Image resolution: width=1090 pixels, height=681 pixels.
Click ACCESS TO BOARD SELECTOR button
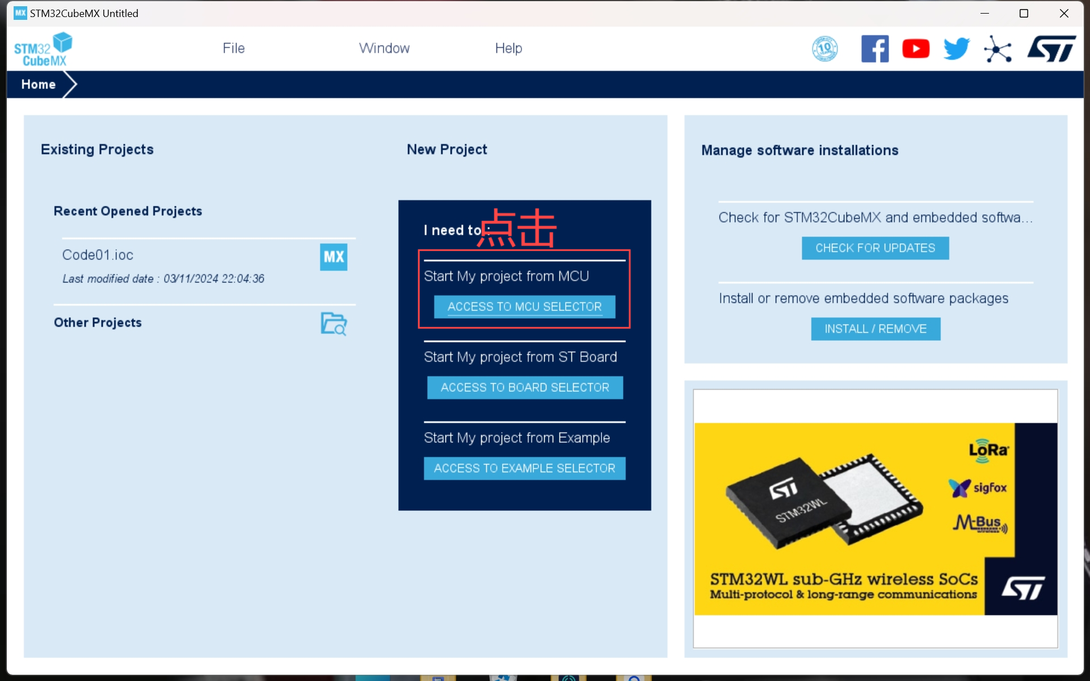click(524, 387)
